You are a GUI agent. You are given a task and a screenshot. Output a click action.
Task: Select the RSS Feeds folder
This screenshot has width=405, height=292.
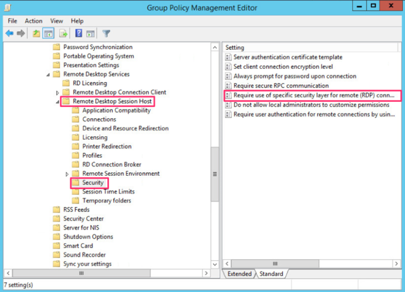76,209
